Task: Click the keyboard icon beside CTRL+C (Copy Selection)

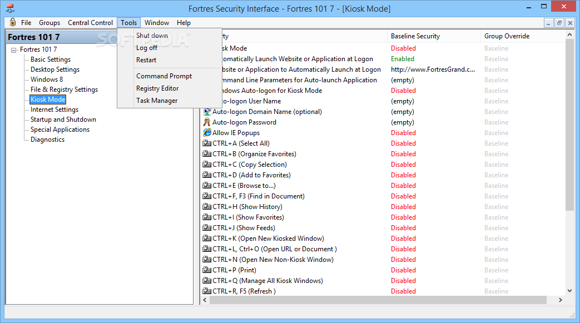Action: click(207, 164)
